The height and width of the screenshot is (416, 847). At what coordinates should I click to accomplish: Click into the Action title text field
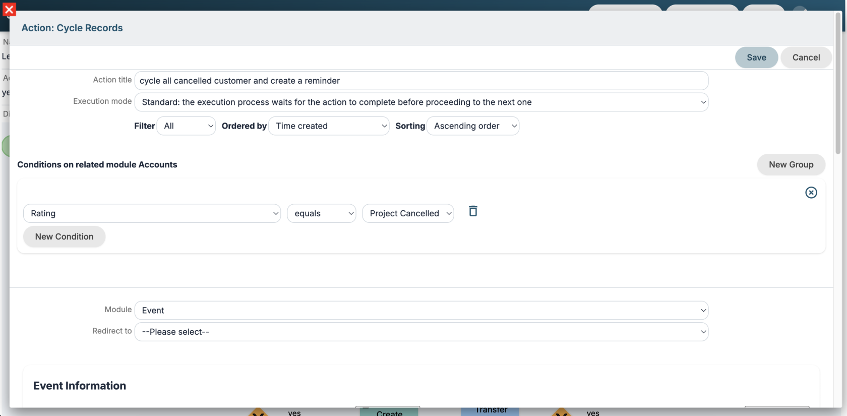(421, 81)
